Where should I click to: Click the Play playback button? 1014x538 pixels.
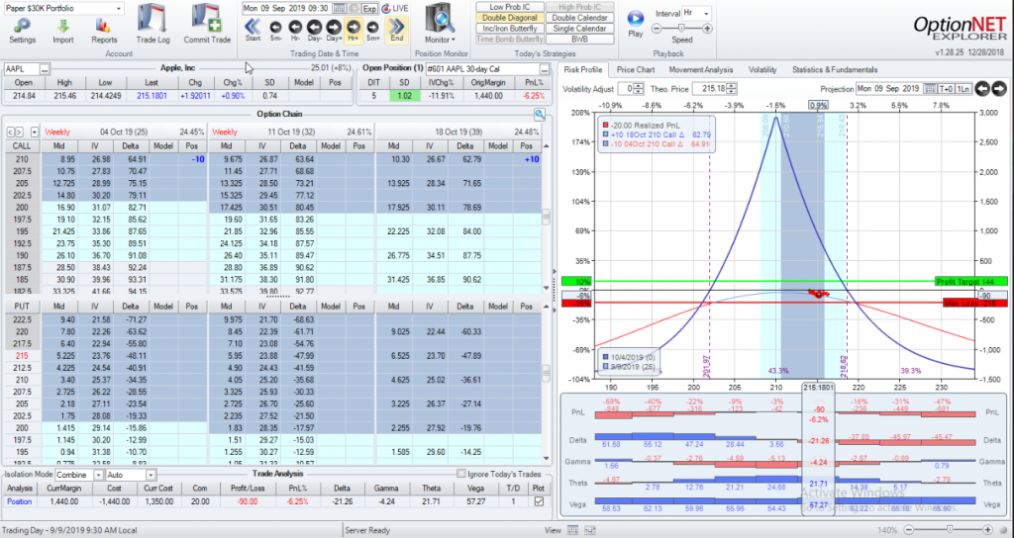pyautogui.click(x=636, y=18)
